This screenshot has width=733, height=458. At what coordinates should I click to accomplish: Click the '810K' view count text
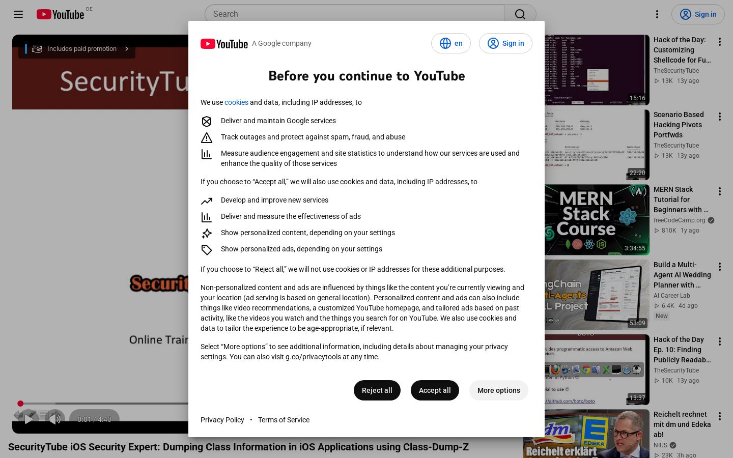[669, 231]
